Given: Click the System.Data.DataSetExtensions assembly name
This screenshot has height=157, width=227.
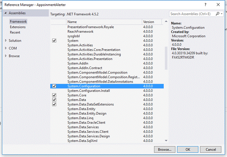Looking at the screenshot, I should (x=91, y=105).
